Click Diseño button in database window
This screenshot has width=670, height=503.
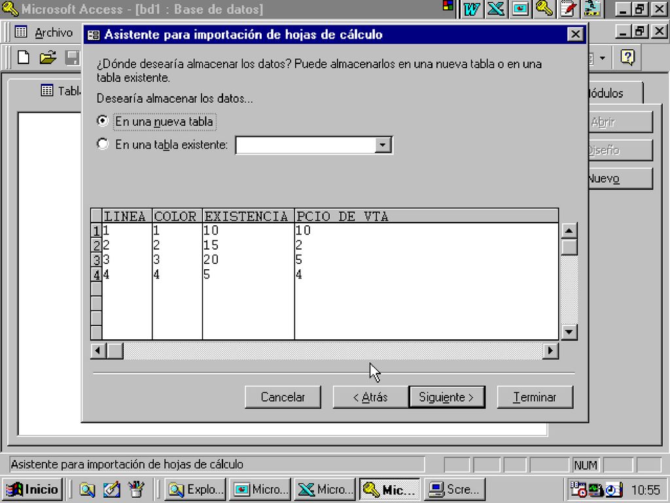620,150
